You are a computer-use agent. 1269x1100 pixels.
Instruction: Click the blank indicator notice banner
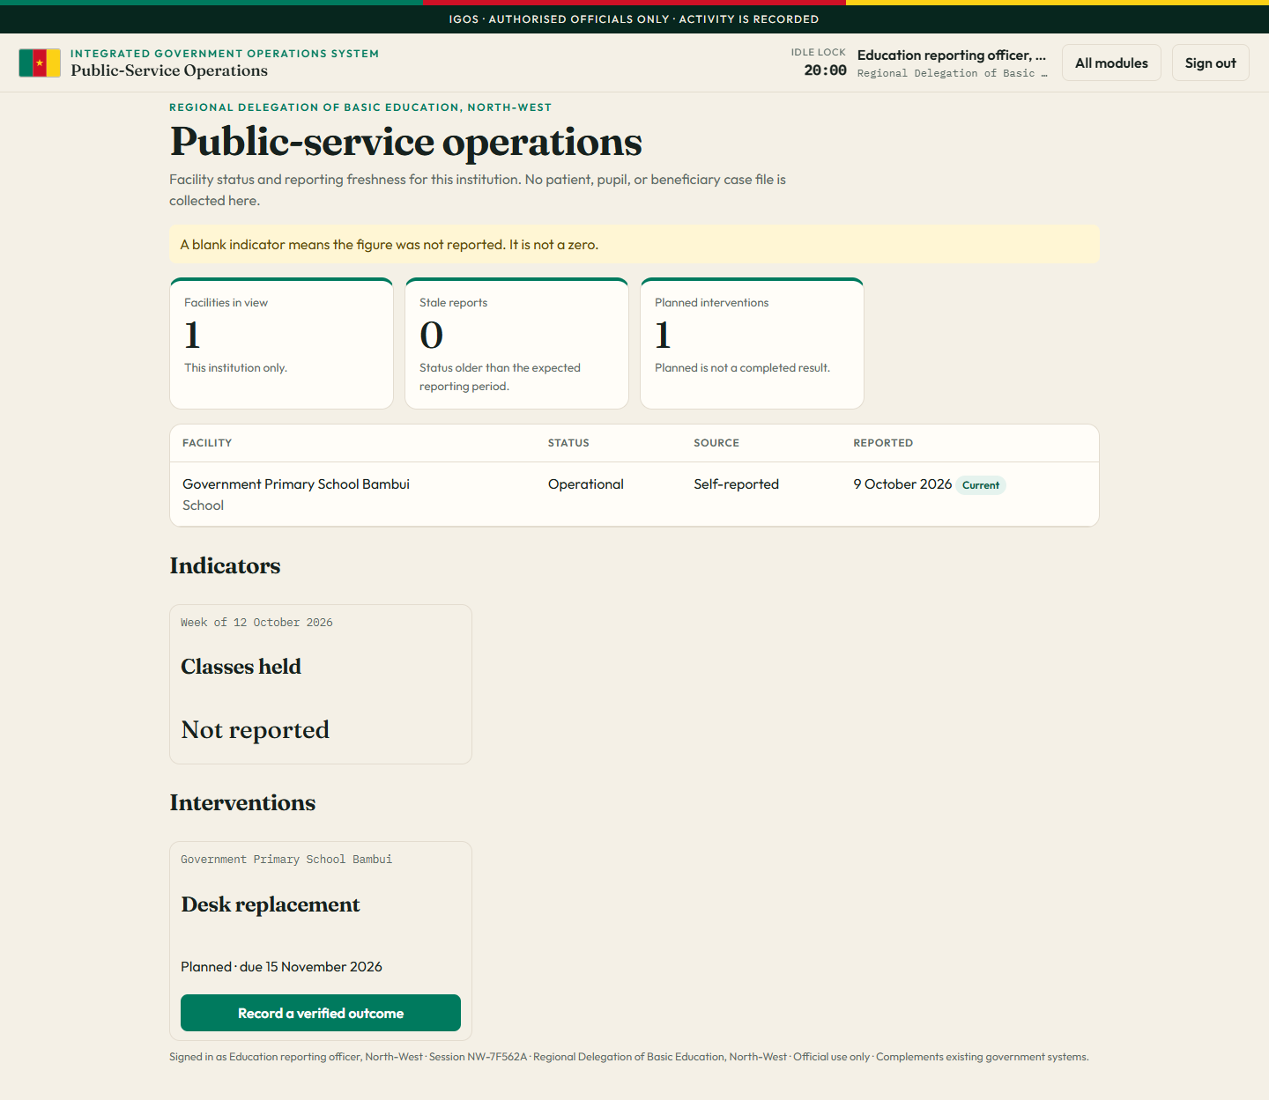[x=634, y=244]
